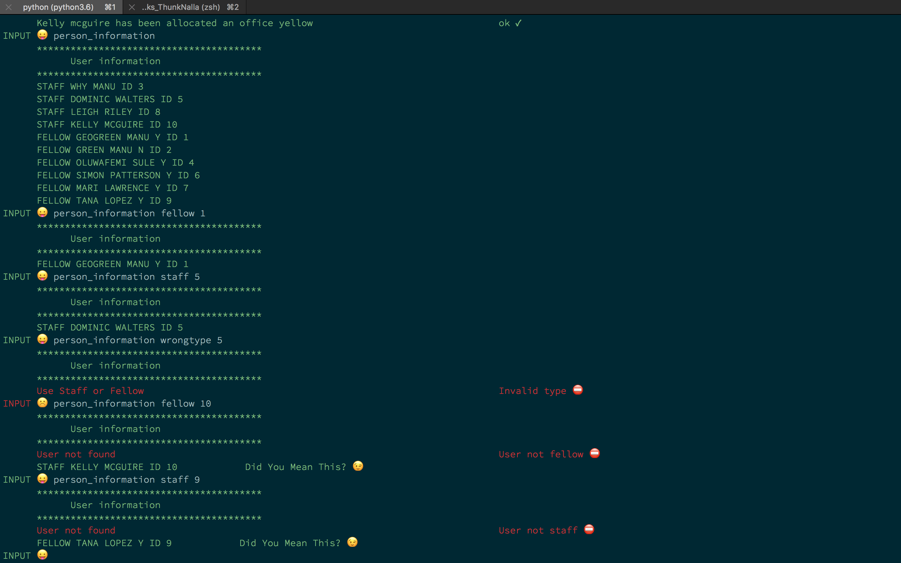Switch to the ks_ThunkNalla (zsh) tab
This screenshot has height=563, width=901.
181,7
